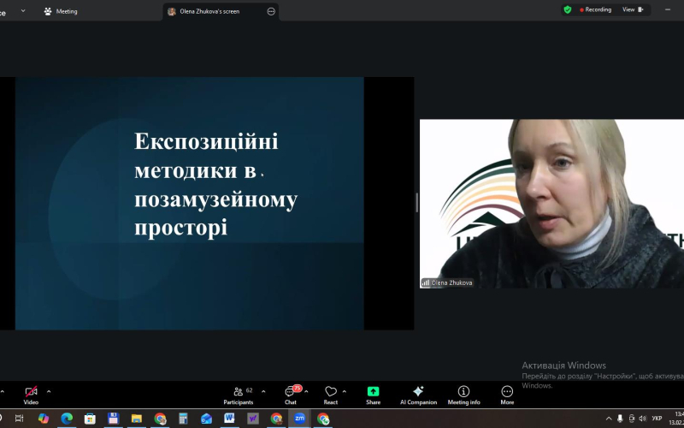Click the green encryption shield icon
The width and height of the screenshot is (684, 428).
point(567,9)
